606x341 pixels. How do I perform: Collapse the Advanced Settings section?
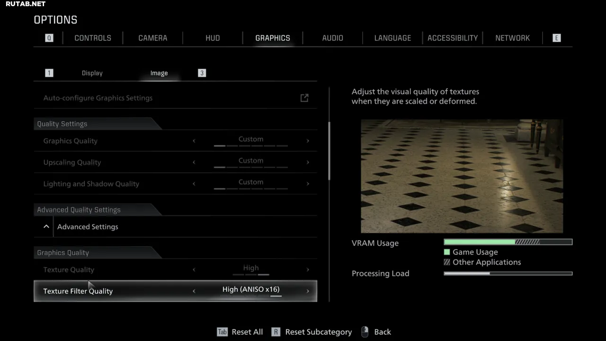pos(46,227)
